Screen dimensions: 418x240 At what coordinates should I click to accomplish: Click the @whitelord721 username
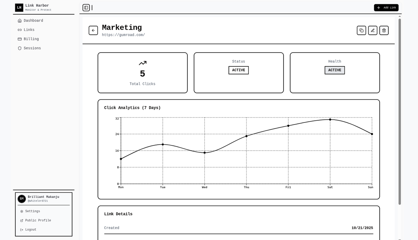click(x=38, y=201)
